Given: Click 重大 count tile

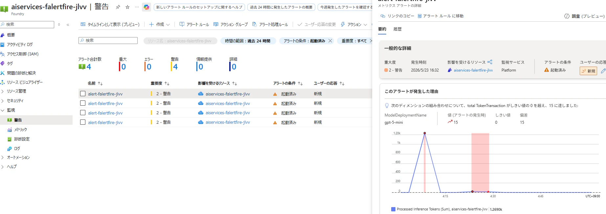Looking at the screenshot, I should pyautogui.click(x=123, y=64).
